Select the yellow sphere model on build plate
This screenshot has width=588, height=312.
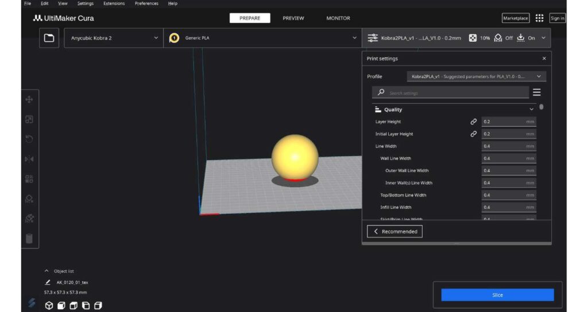[295, 157]
